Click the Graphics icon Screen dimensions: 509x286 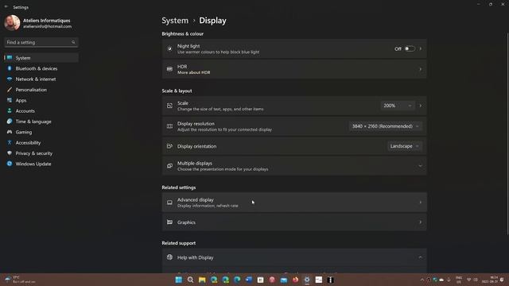point(169,222)
